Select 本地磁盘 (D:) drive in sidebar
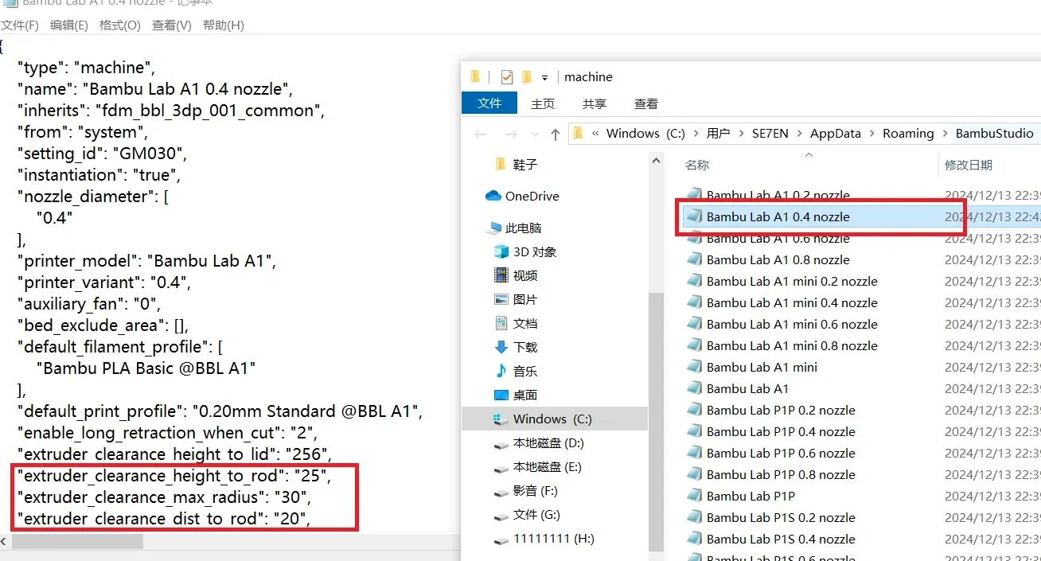The height and width of the screenshot is (561, 1041). [539, 442]
